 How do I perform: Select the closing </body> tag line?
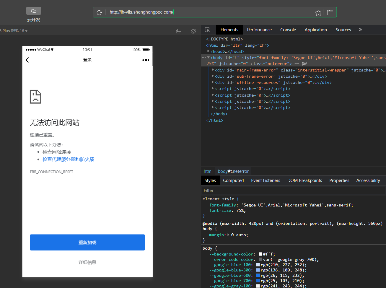(219, 114)
